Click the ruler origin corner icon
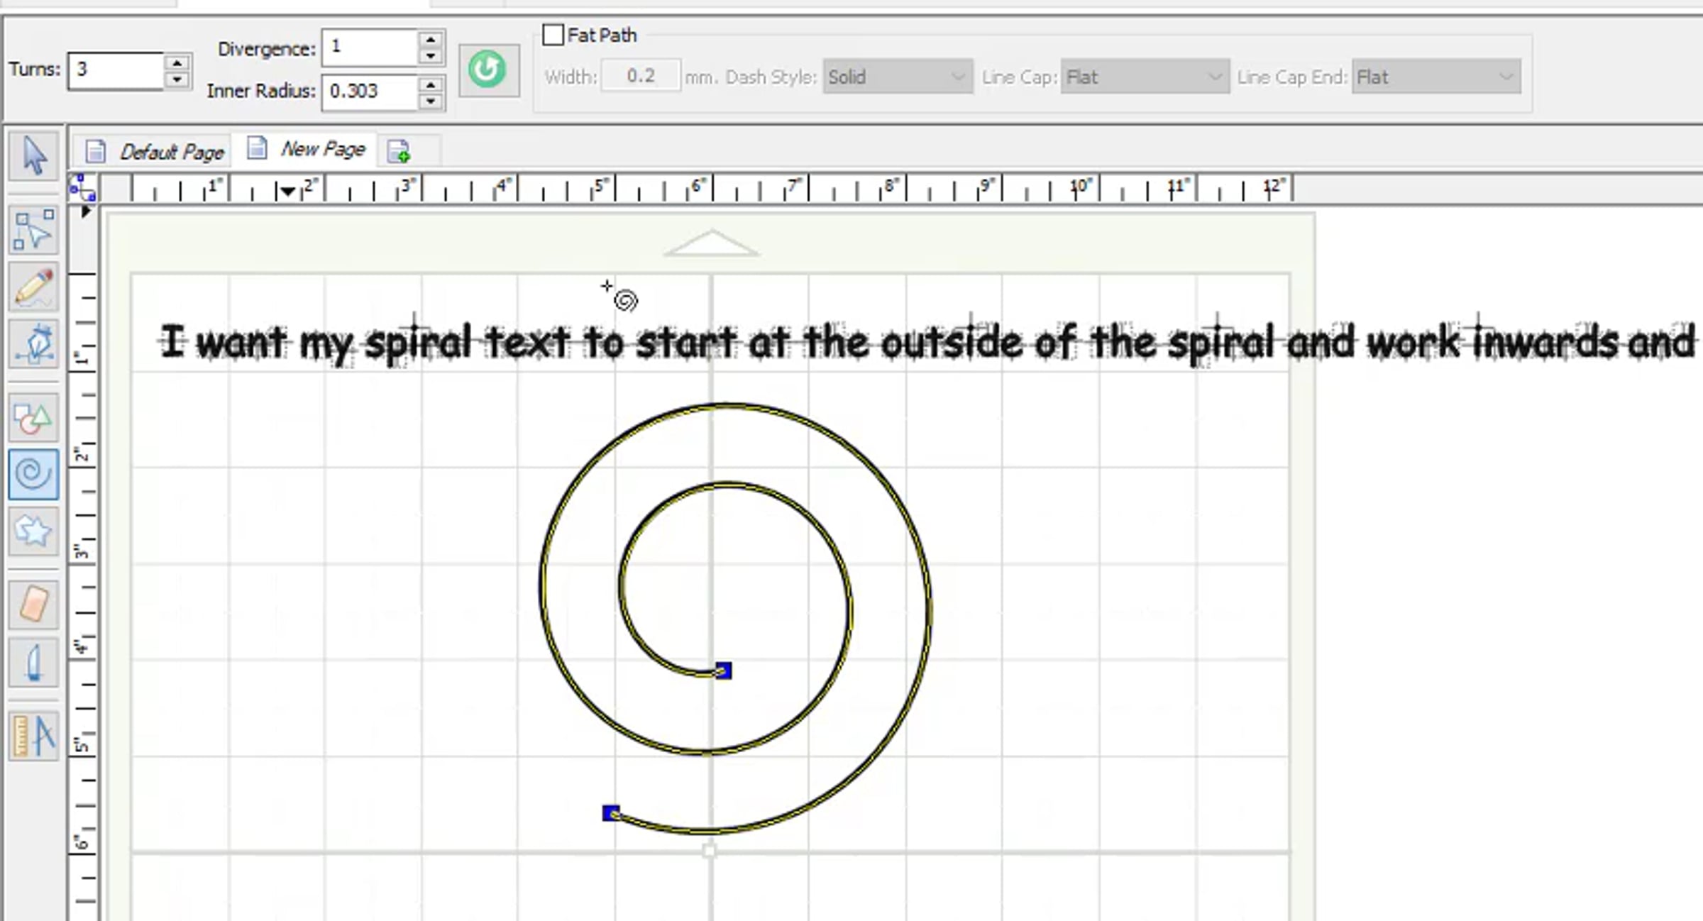The width and height of the screenshot is (1703, 921). click(x=82, y=189)
